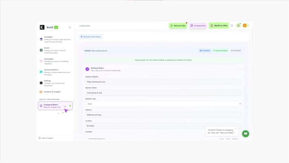Click the 'Hi there! Thanks for stopping by' message
This screenshot has height=163, width=289.
[221, 132]
